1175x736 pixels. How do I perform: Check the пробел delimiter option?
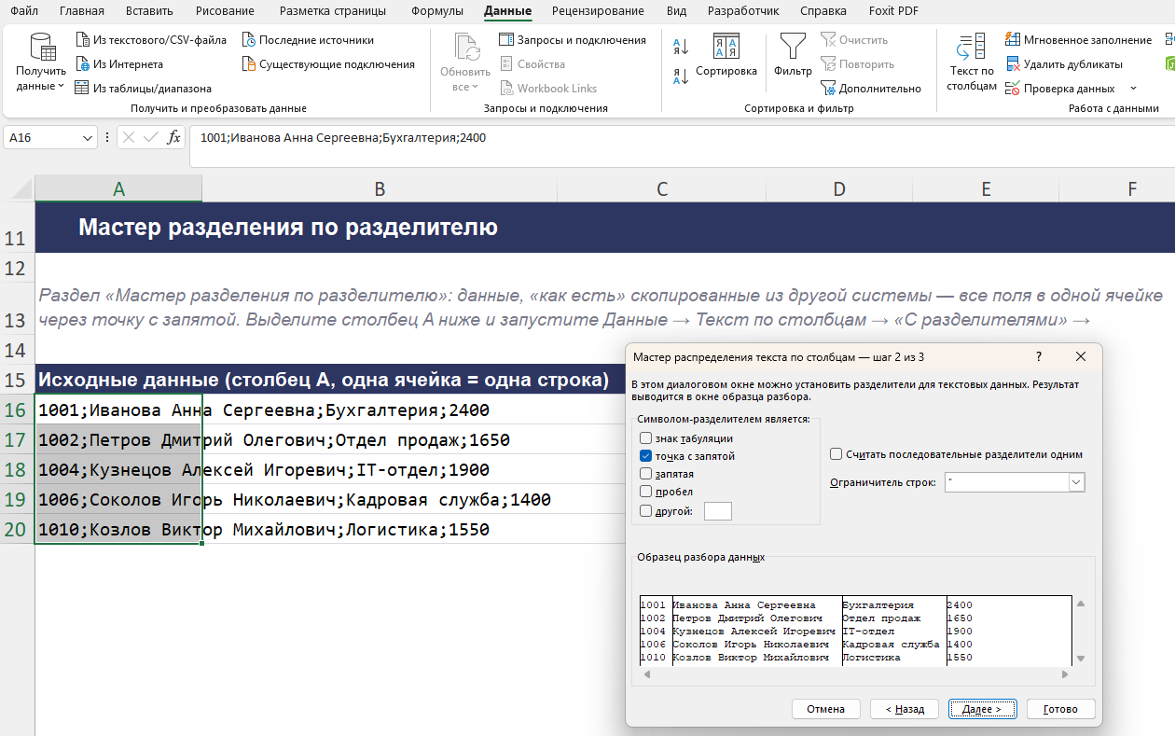point(645,492)
